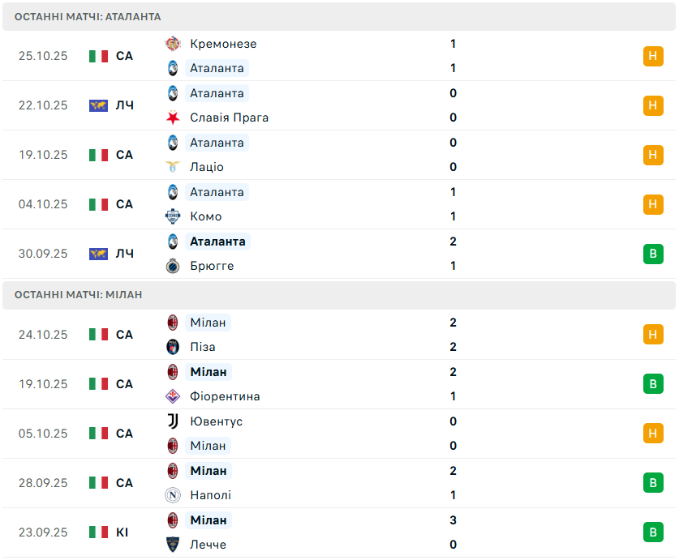Open the green win badge for Atalanta–Brugge
The height and width of the screenshot is (560, 679).
[x=652, y=254]
